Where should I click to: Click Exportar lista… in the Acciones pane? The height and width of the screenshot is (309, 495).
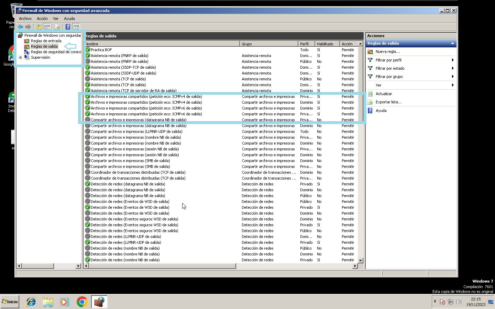[388, 102]
